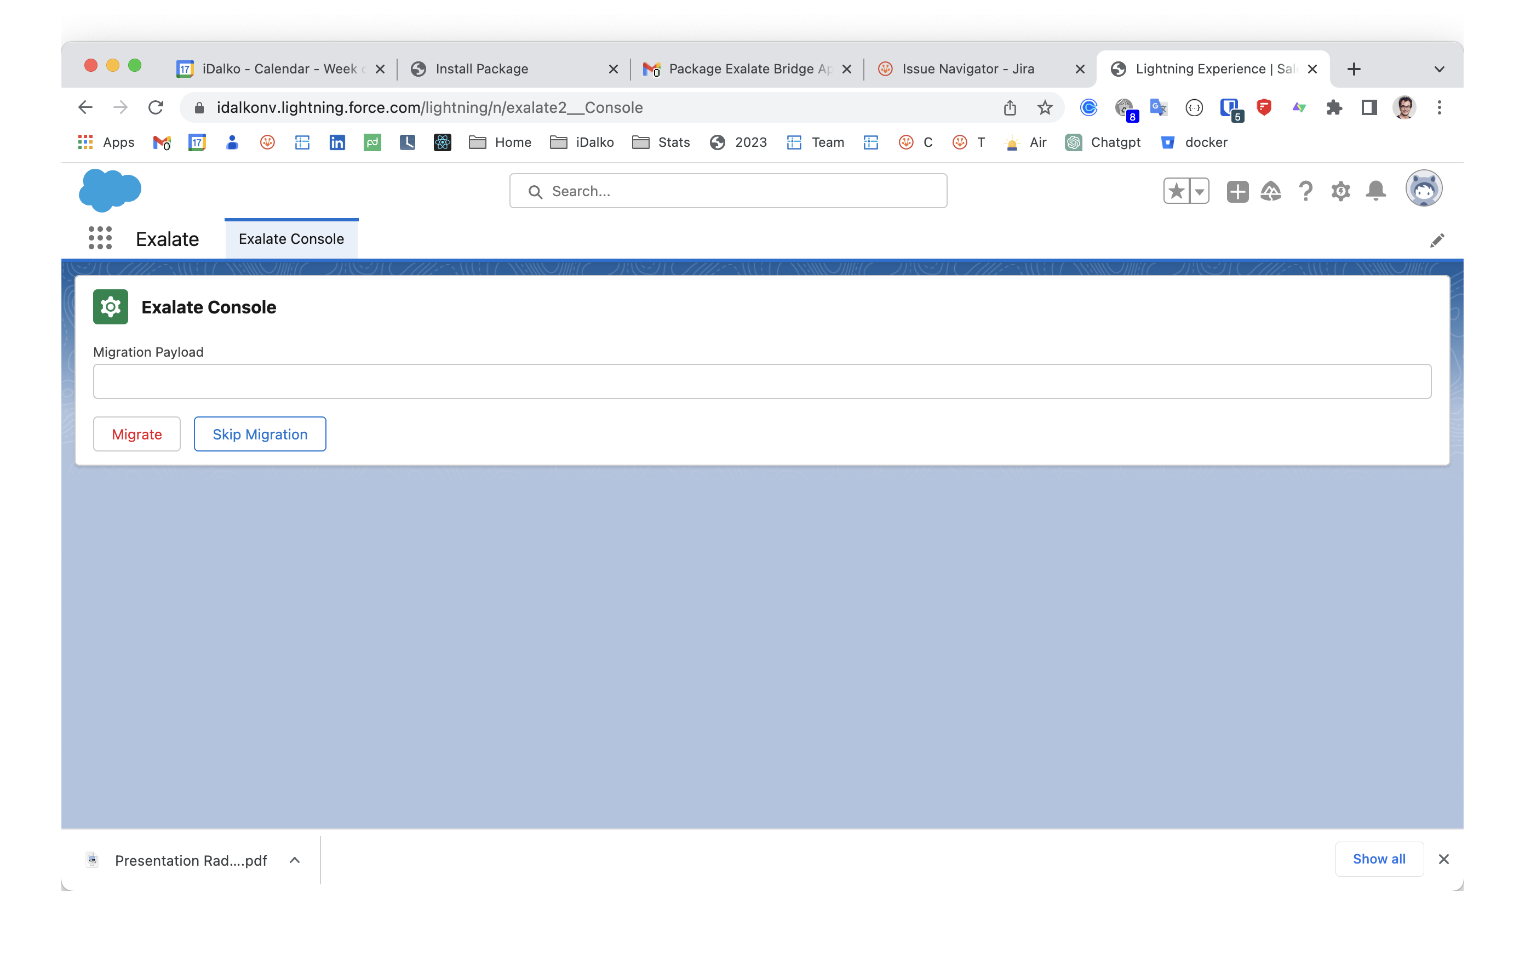Image resolution: width=1525 pixels, height=972 pixels.
Task: Expand the Presentation Rad pdf download options
Action: point(295,860)
